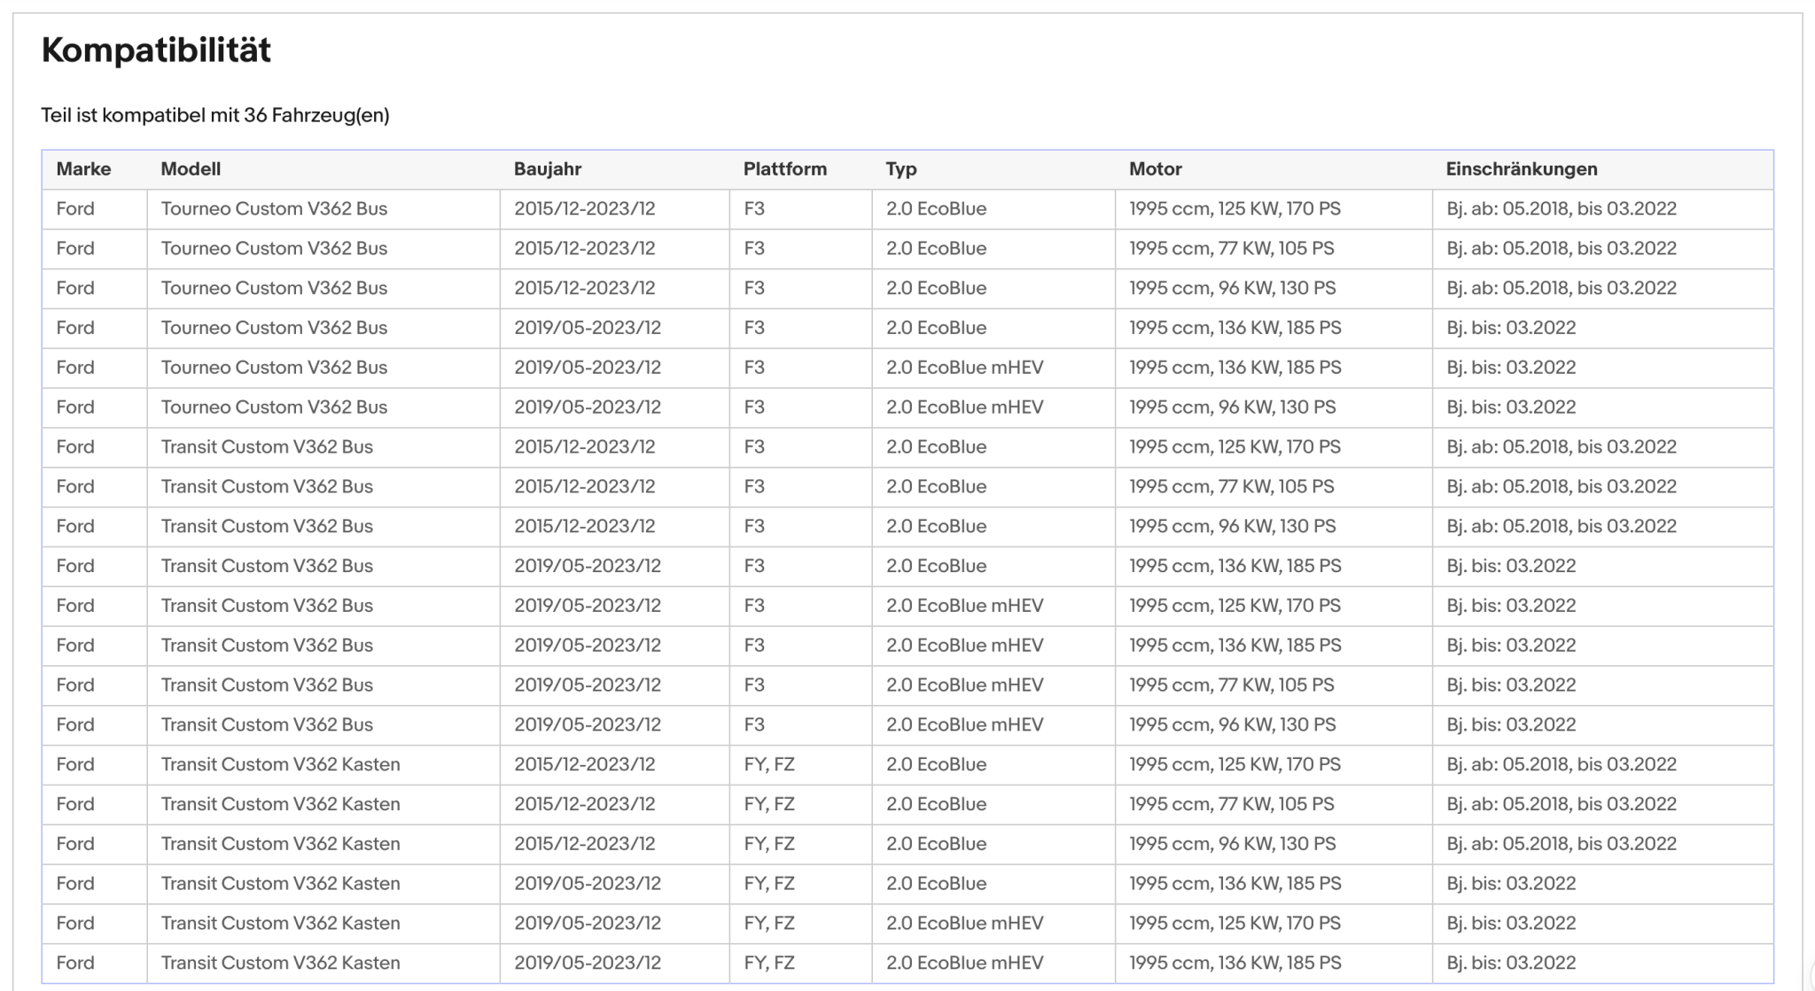Viewport: 1815px width, 991px height.
Task: Click Modell cell of Transit Bus mHEV 77 KW row
Action: pos(323,685)
